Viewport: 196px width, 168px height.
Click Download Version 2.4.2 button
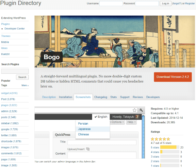coord(172,77)
